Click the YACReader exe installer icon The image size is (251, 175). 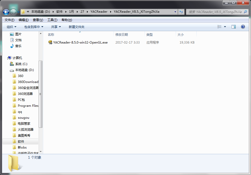coord(50,42)
